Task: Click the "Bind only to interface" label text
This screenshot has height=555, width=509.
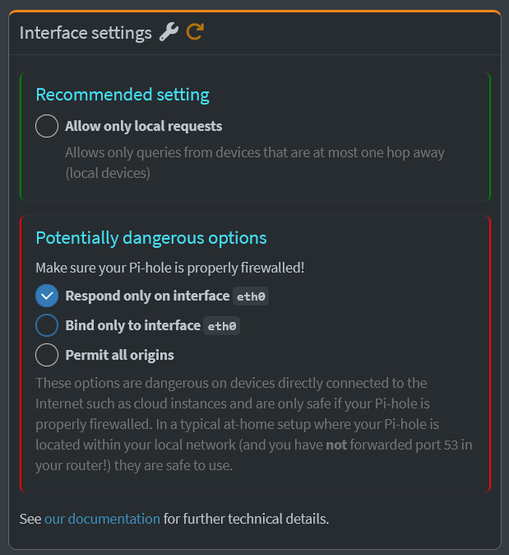Action: point(132,325)
